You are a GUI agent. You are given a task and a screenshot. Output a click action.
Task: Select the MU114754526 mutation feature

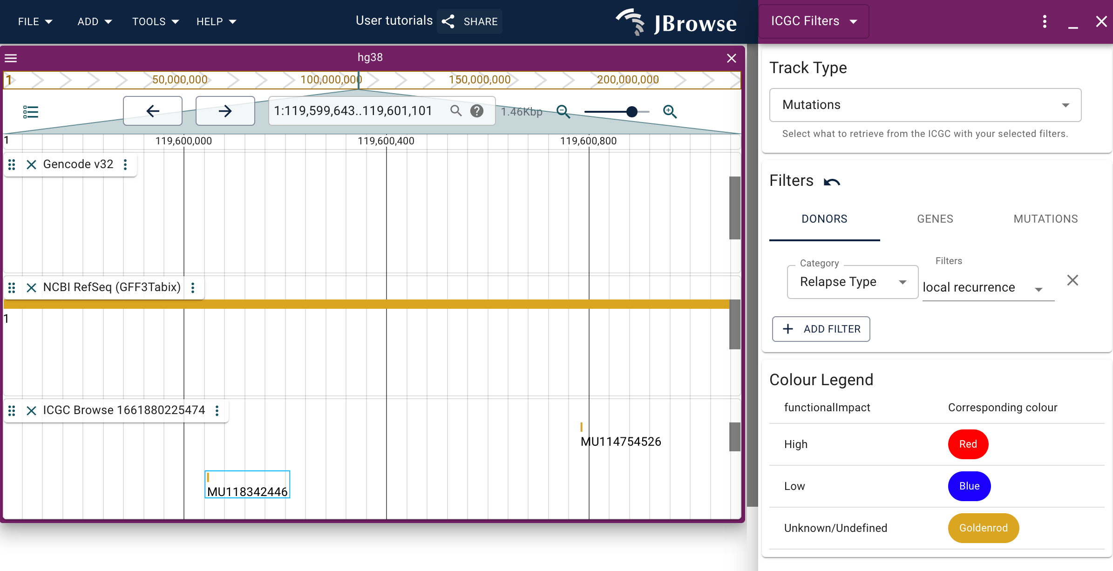coord(621,435)
